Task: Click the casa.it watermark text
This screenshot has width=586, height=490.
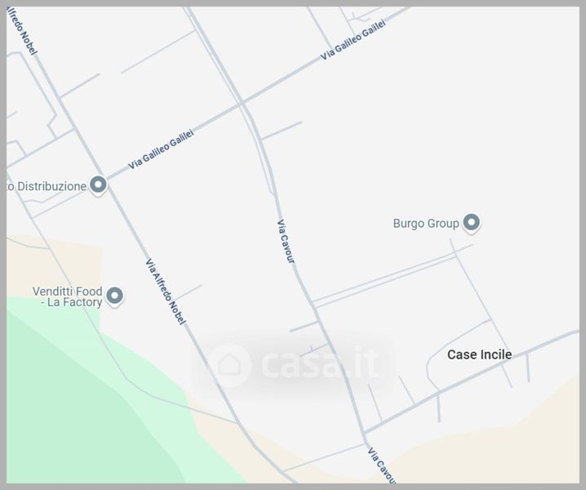Action: point(321,362)
